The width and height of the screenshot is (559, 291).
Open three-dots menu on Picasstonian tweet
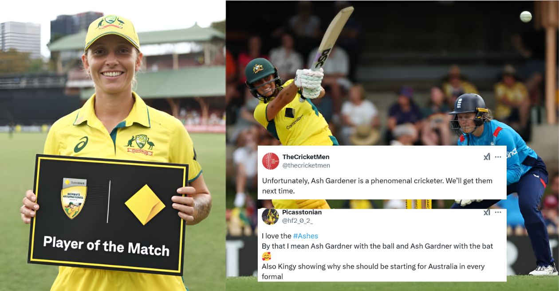(x=498, y=212)
